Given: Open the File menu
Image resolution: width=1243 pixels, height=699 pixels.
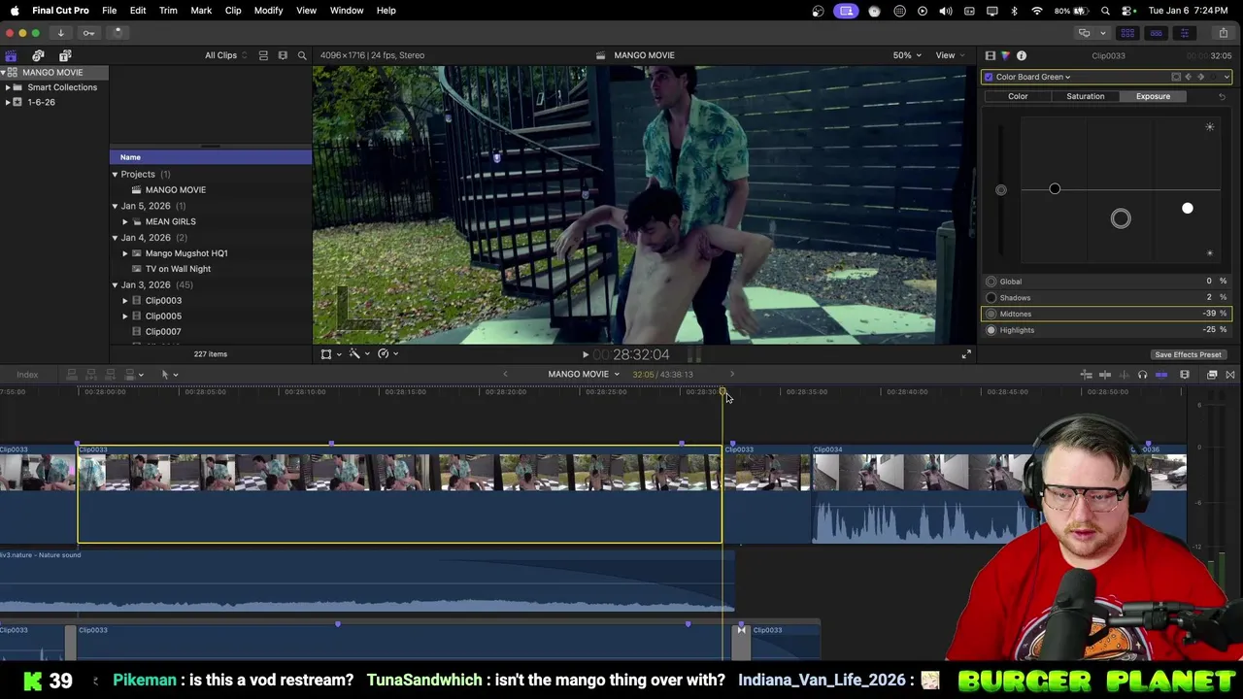Looking at the screenshot, I should [x=110, y=11].
